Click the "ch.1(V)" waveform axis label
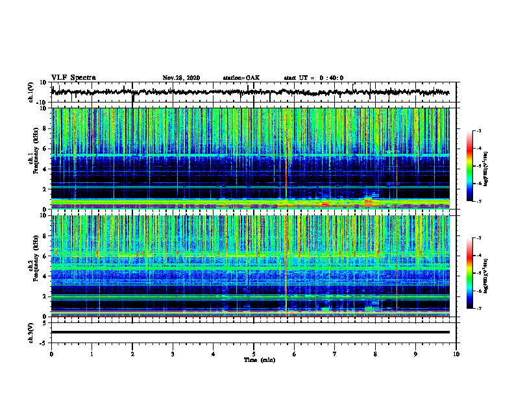The image size is (514, 397). click(x=31, y=92)
